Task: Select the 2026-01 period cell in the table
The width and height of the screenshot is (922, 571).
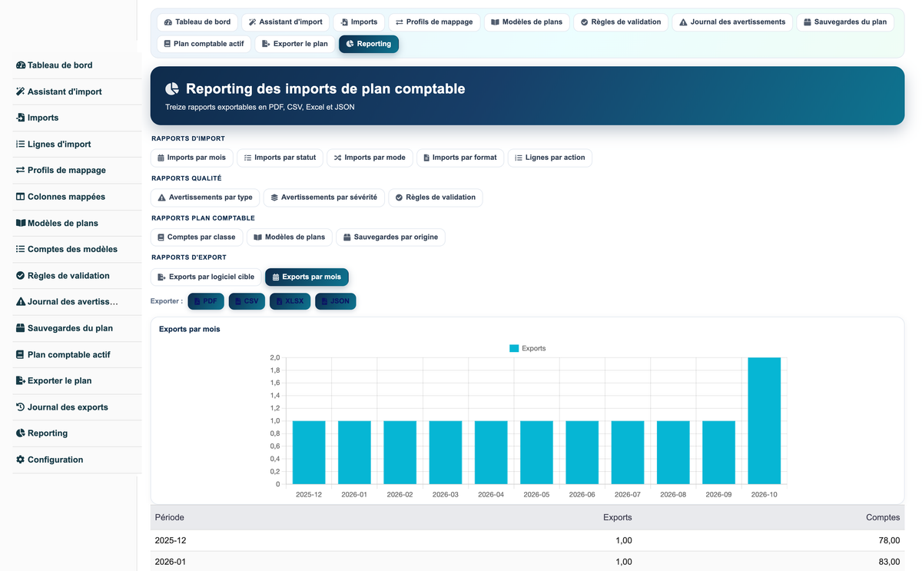Action: [x=171, y=562]
